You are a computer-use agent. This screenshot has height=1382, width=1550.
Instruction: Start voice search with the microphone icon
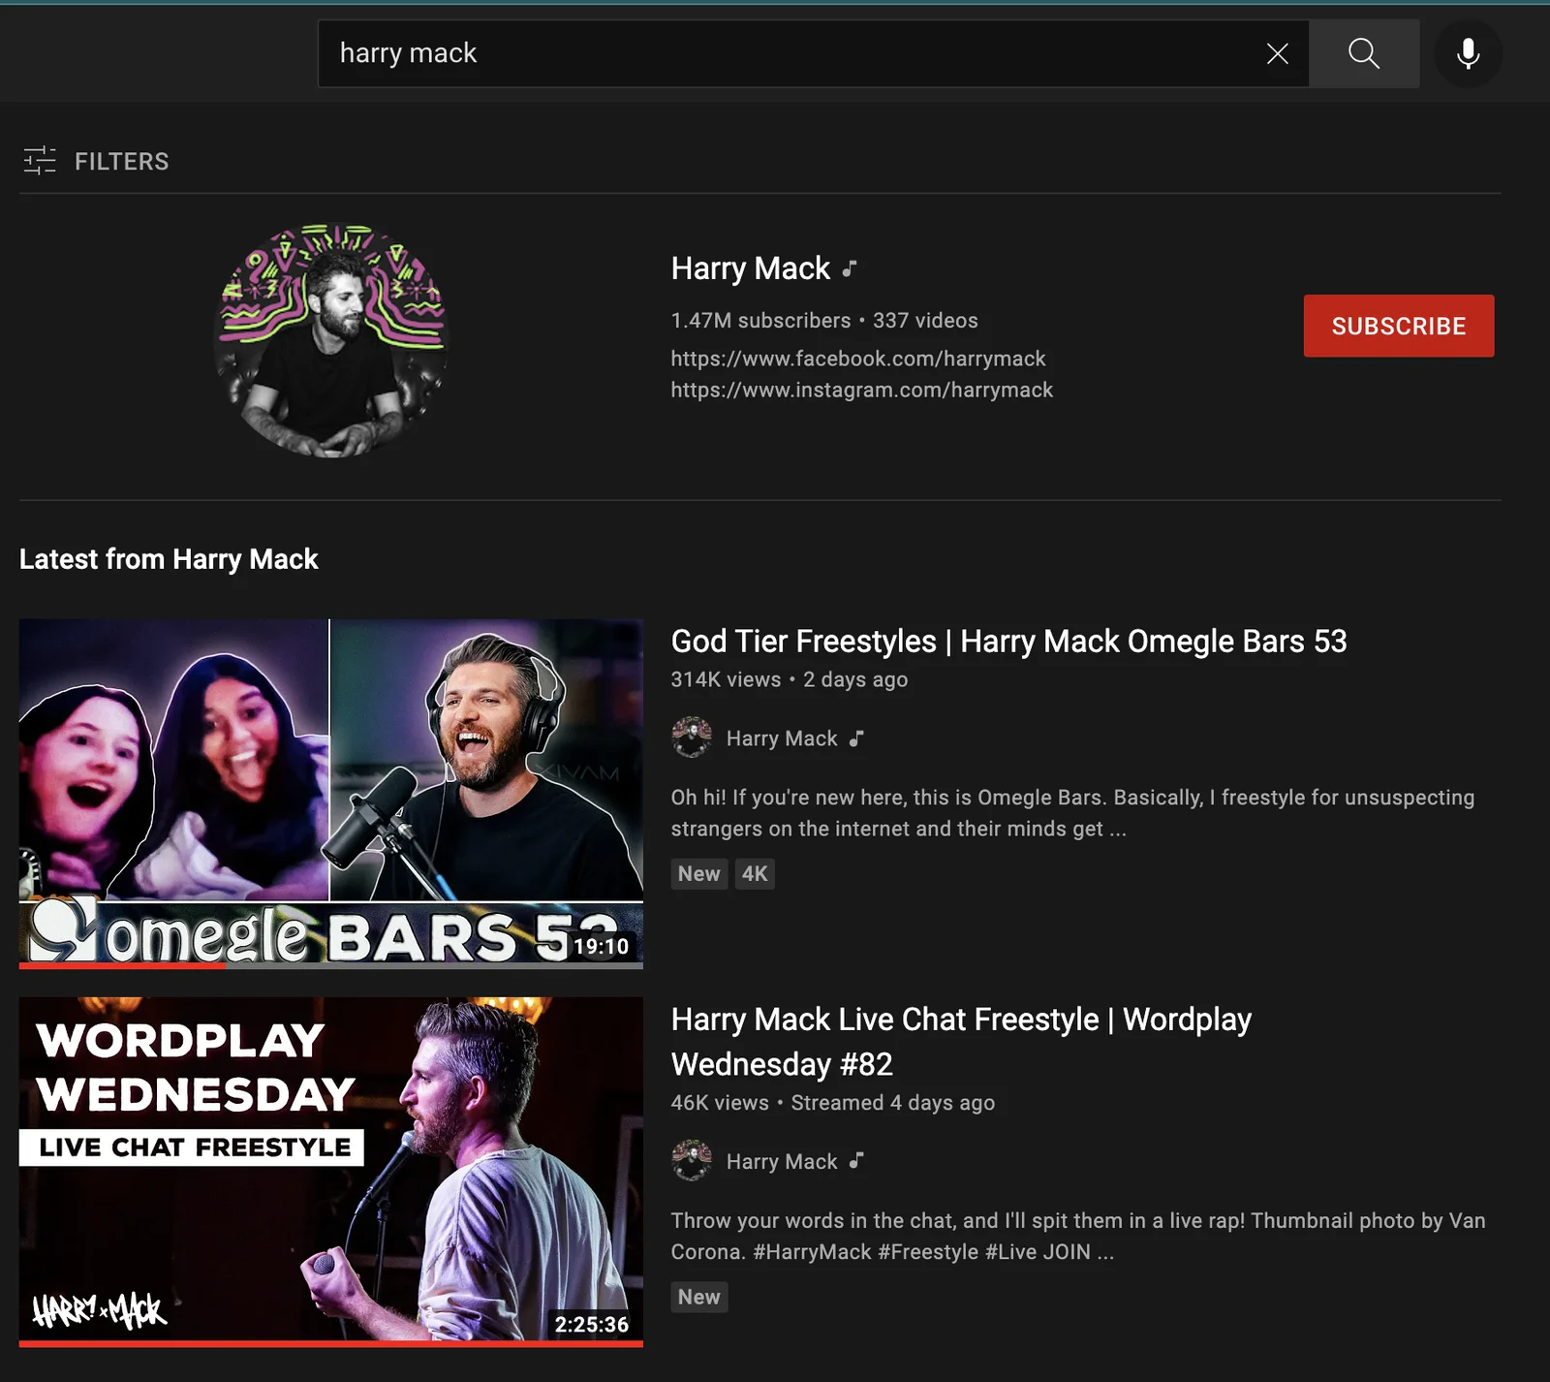point(1469,53)
